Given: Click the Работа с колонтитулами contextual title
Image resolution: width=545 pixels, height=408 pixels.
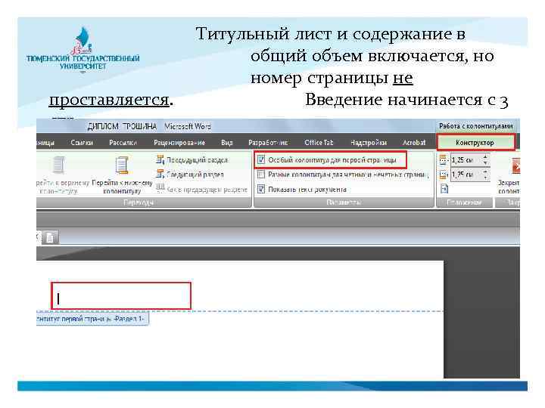Looking at the screenshot, I should 476,126.
